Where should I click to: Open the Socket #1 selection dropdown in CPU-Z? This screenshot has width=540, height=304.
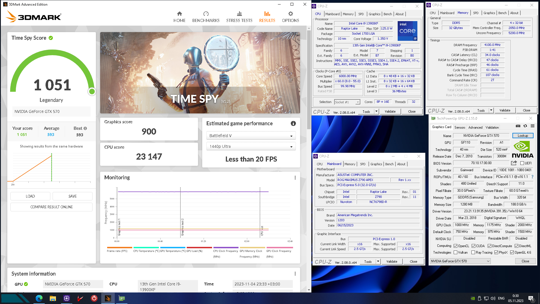coord(347,102)
